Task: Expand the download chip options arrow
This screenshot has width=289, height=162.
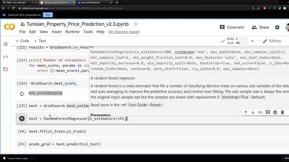Action: tap(32, 158)
